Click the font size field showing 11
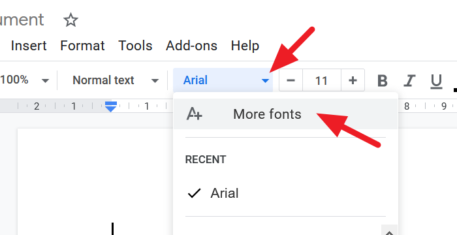This screenshot has height=235, width=457. pos(322,80)
